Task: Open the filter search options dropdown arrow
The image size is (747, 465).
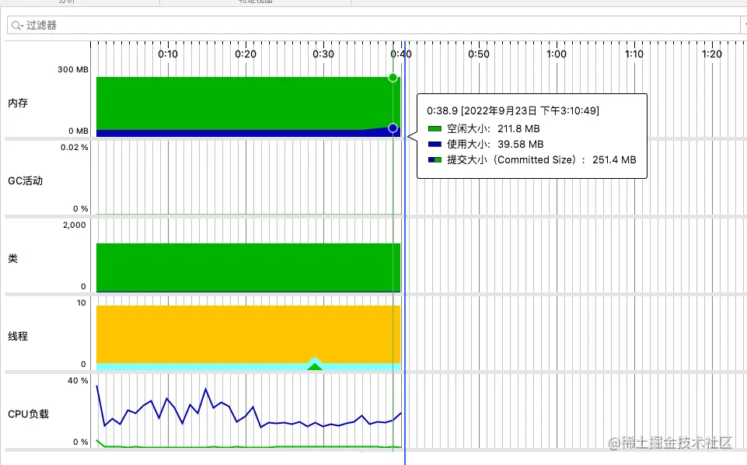Action: (x=22, y=26)
